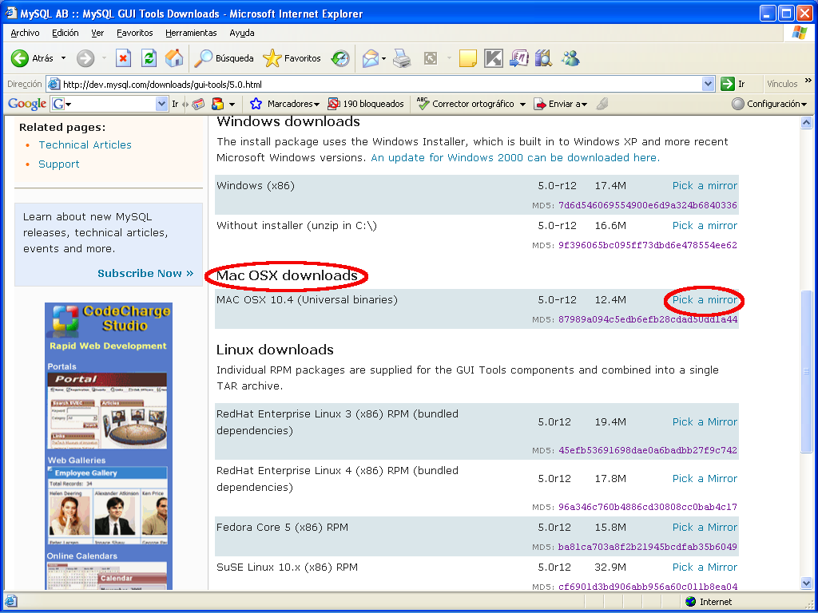This screenshot has height=613, width=818.
Task: Click the Technical Articles link
Action: [x=85, y=145]
